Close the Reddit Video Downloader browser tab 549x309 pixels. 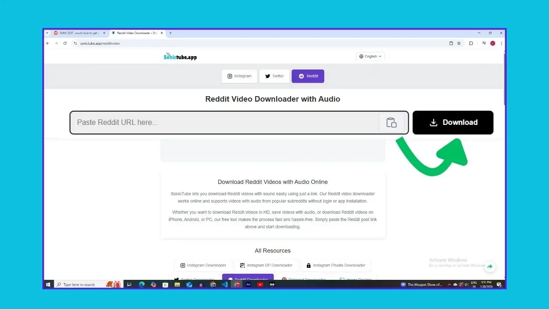point(162,33)
